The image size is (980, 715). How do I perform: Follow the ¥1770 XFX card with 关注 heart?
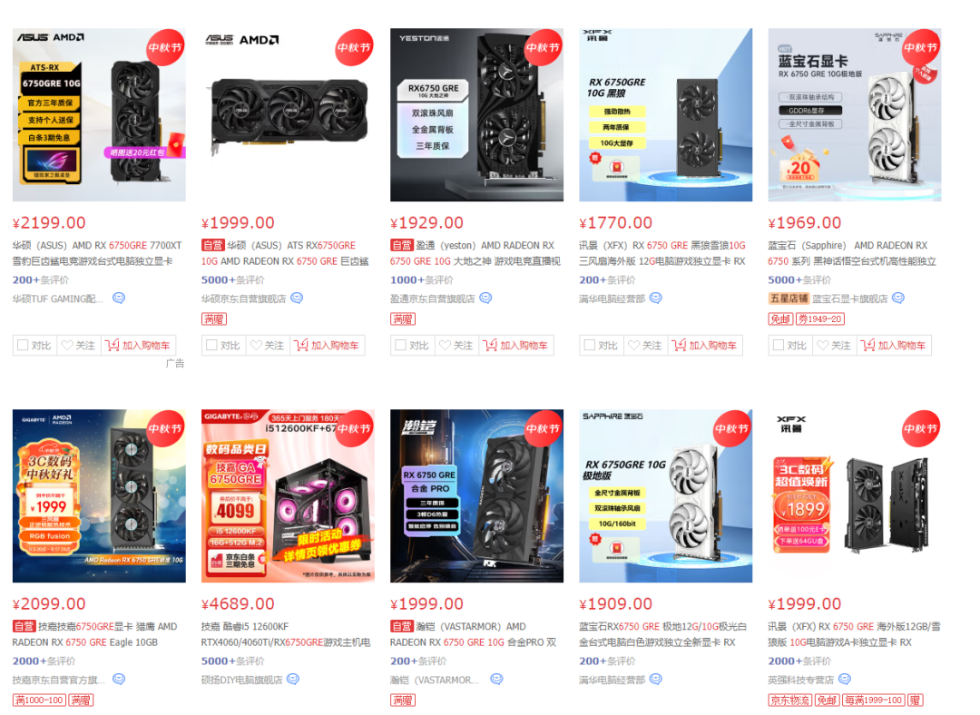click(x=646, y=345)
